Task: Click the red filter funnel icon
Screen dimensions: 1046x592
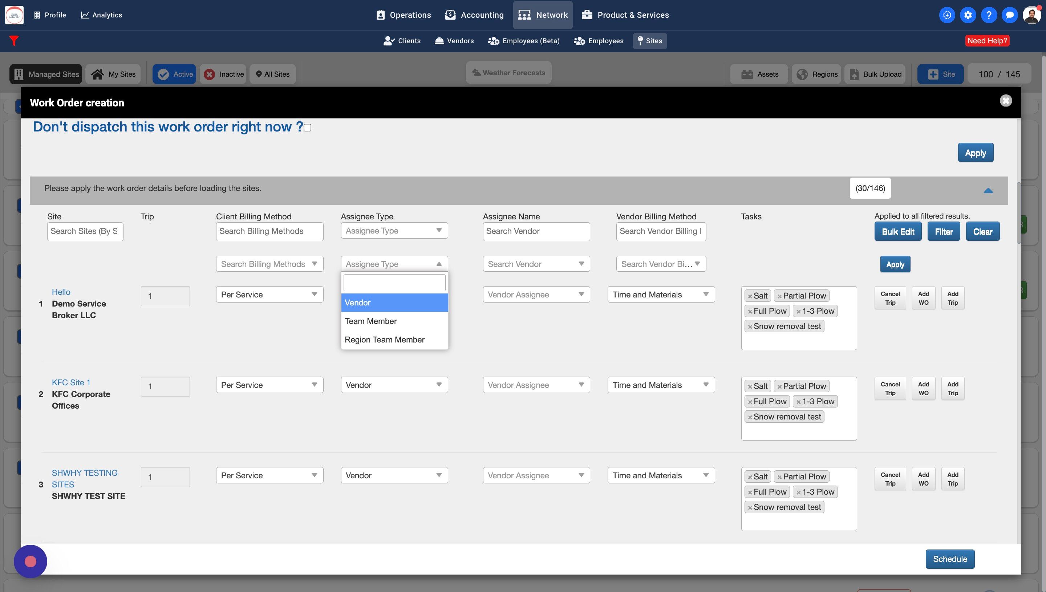Action: coord(14,41)
